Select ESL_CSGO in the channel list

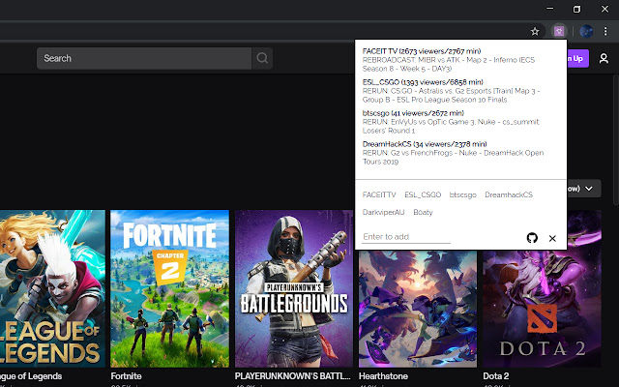pyautogui.click(x=423, y=194)
